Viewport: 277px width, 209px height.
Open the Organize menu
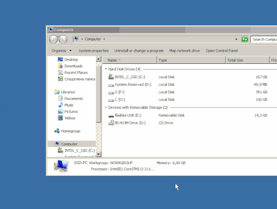(x=61, y=51)
